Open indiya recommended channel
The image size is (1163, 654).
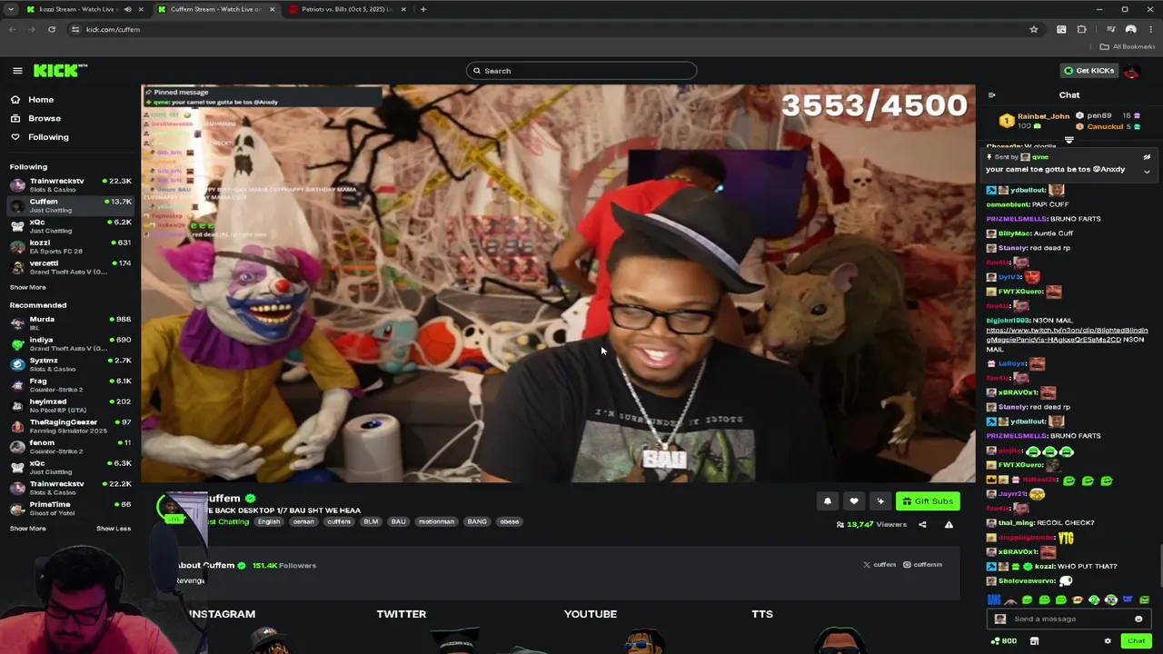point(71,343)
